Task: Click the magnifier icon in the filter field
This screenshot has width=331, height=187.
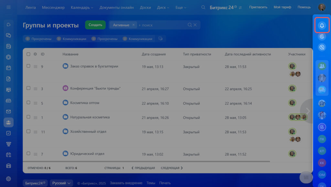Action: coord(190,25)
